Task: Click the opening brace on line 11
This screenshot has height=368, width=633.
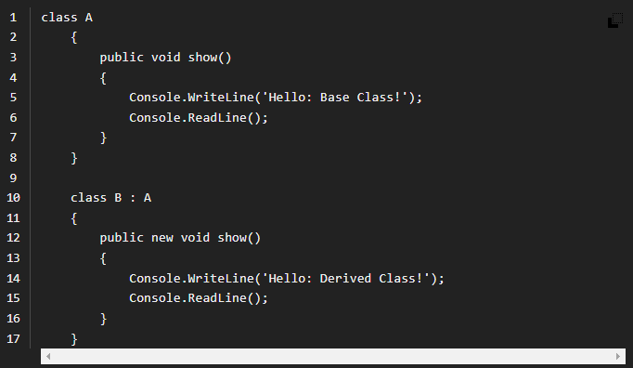Action: pos(74,218)
